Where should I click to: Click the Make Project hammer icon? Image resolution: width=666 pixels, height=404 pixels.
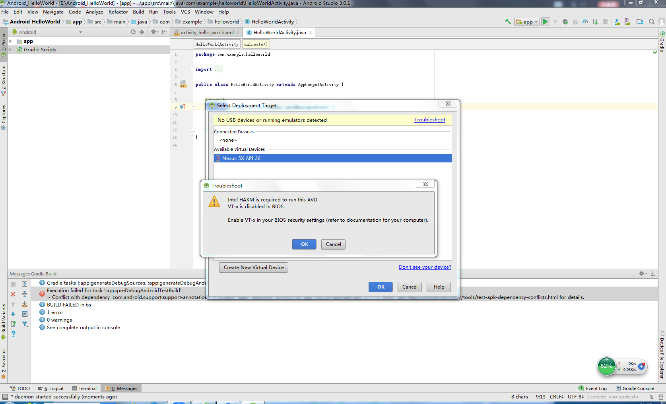(508, 21)
